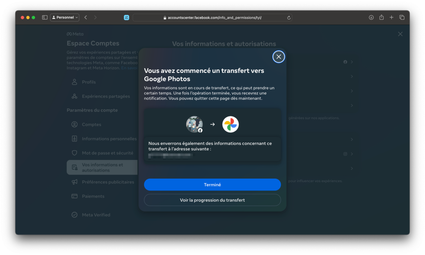Click the blue Terminé button
425x255 pixels.
coord(212,185)
